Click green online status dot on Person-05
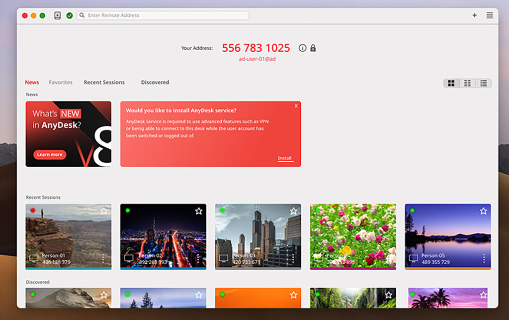The height and width of the screenshot is (320, 509). (x=412, y=211)
